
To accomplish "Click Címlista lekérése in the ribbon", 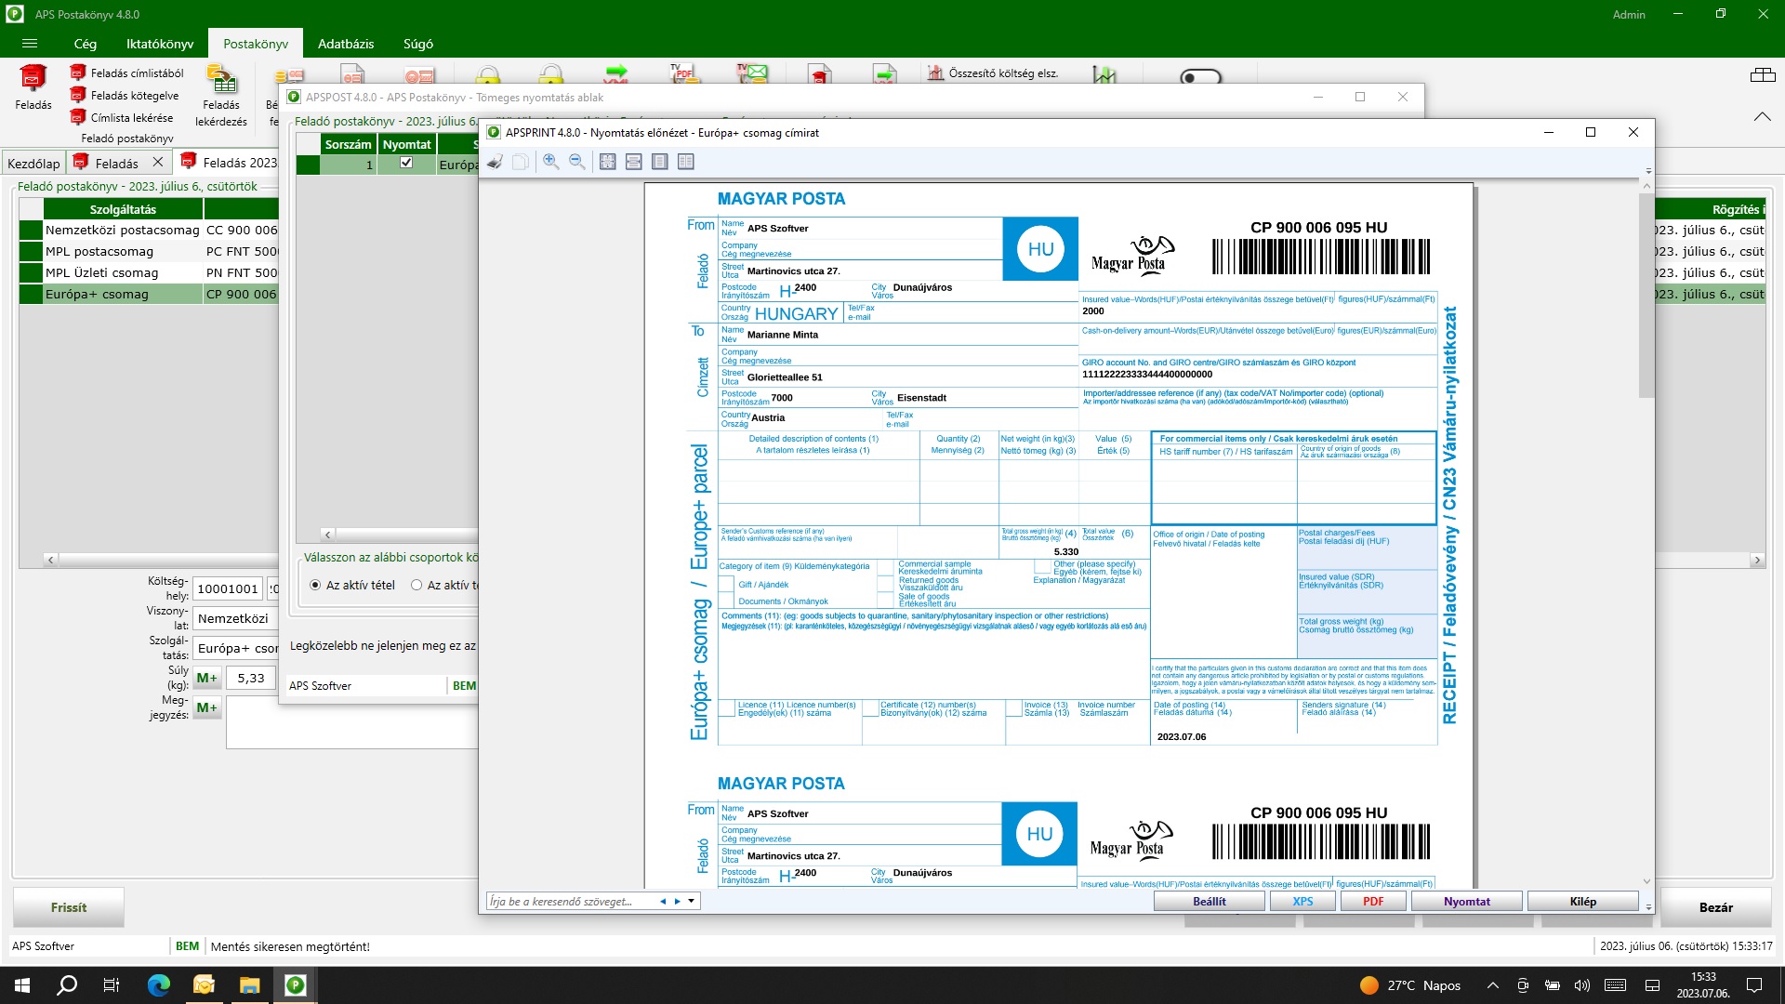I will (x=122, y=118).
